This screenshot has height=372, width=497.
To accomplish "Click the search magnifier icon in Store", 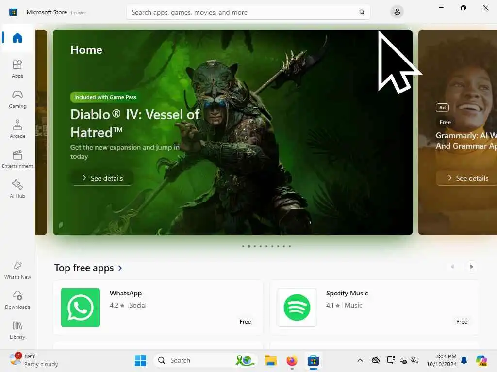I will (x=362, y=12).
